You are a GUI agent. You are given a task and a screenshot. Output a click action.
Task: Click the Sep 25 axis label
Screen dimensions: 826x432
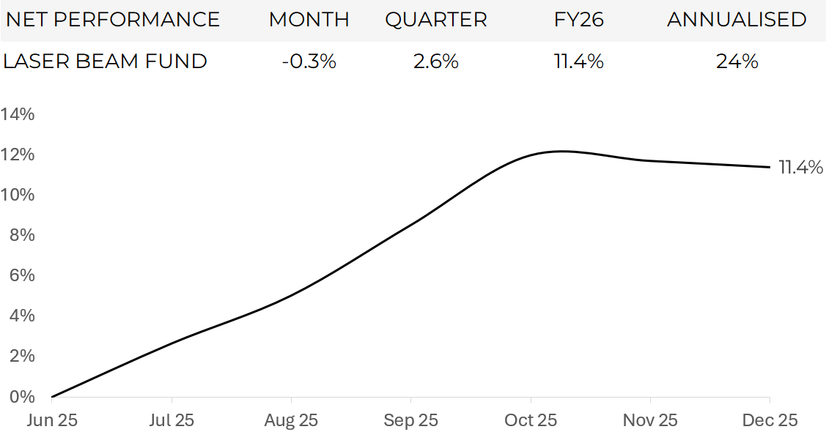click(411, 420)
